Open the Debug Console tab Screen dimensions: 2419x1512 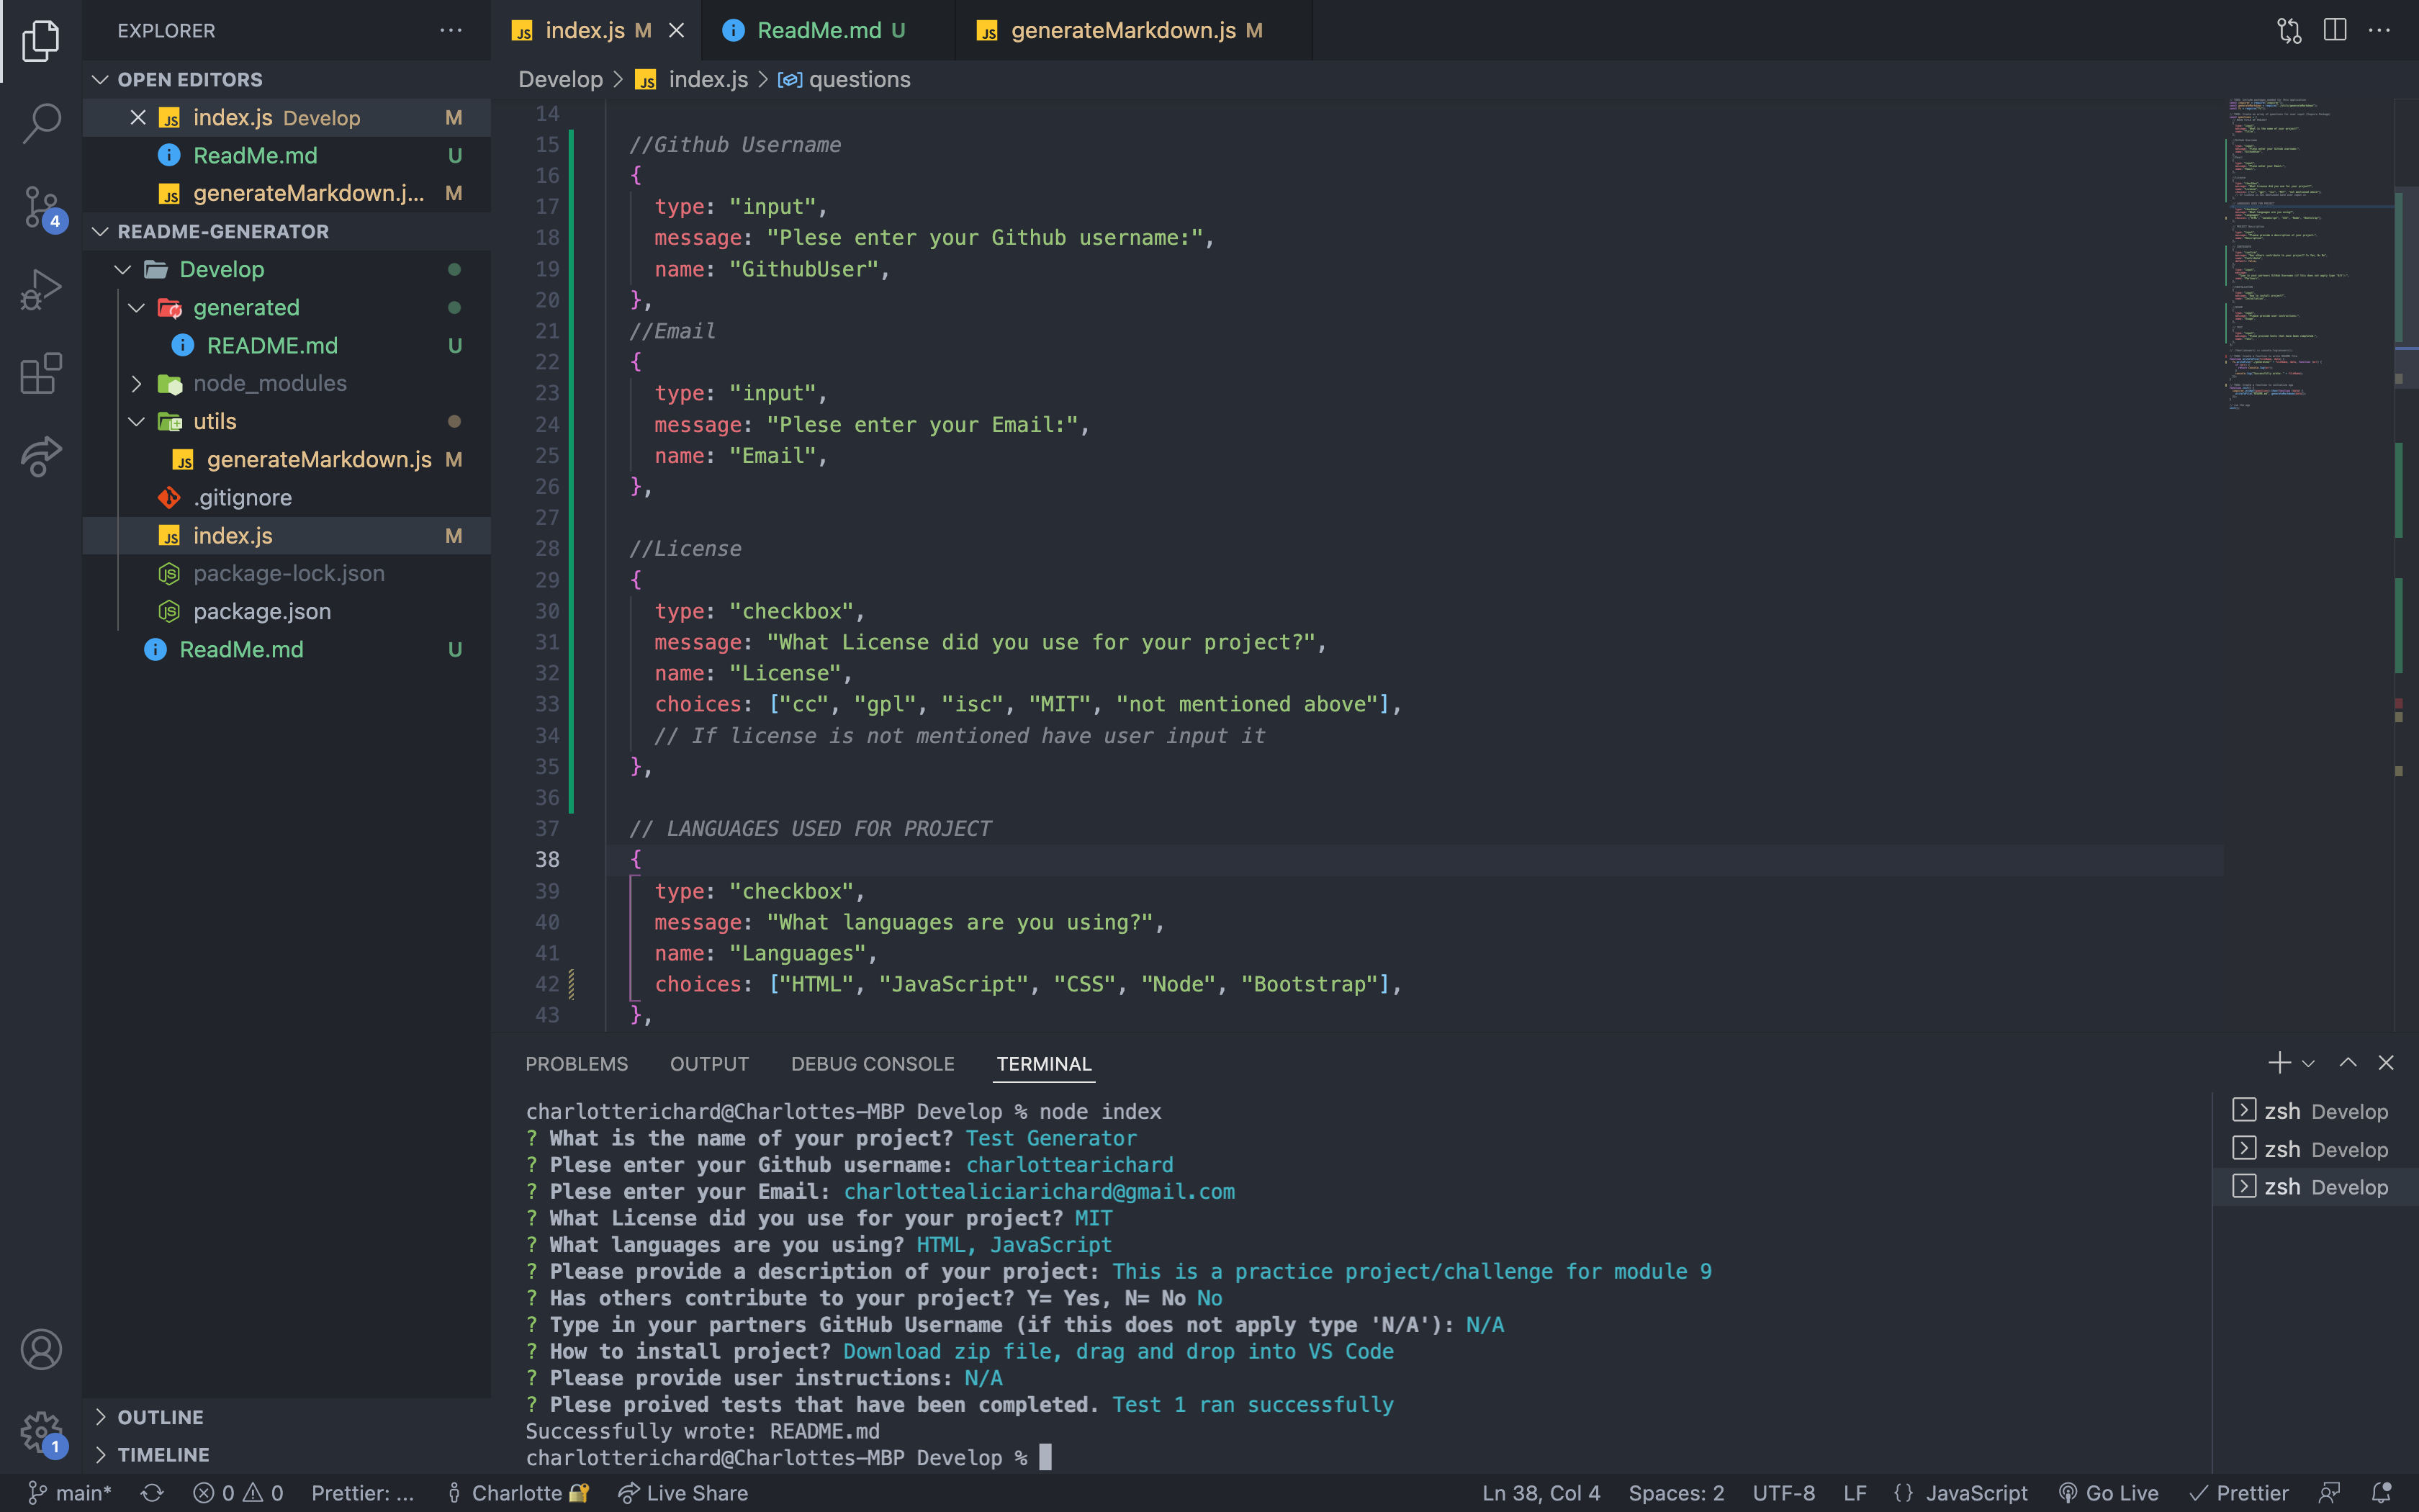click(873, 1064)
